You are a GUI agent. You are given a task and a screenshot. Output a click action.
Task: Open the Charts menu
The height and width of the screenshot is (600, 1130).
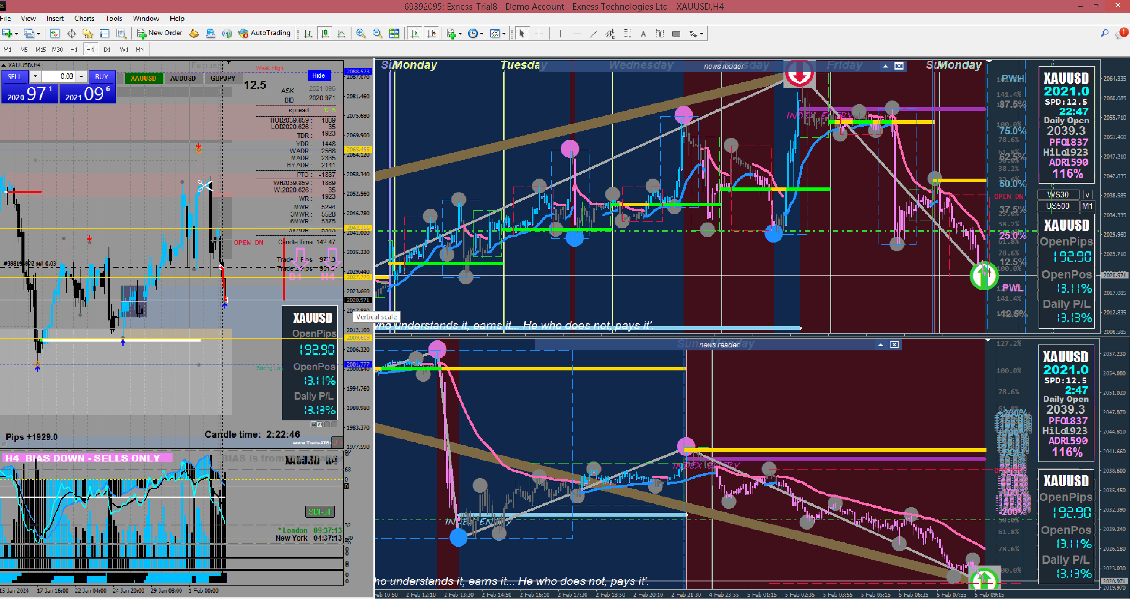[x=84, y=18]
